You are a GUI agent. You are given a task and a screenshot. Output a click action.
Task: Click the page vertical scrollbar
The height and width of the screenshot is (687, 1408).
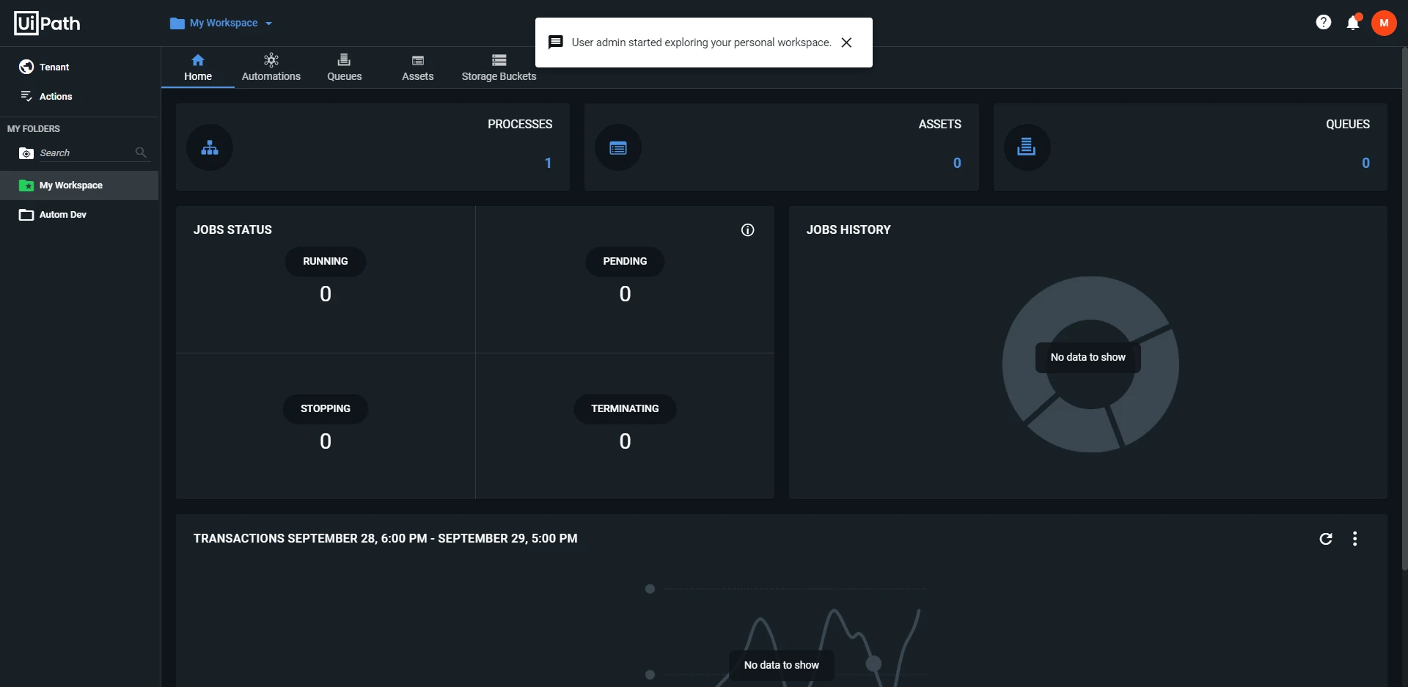tap(1404, 308)
